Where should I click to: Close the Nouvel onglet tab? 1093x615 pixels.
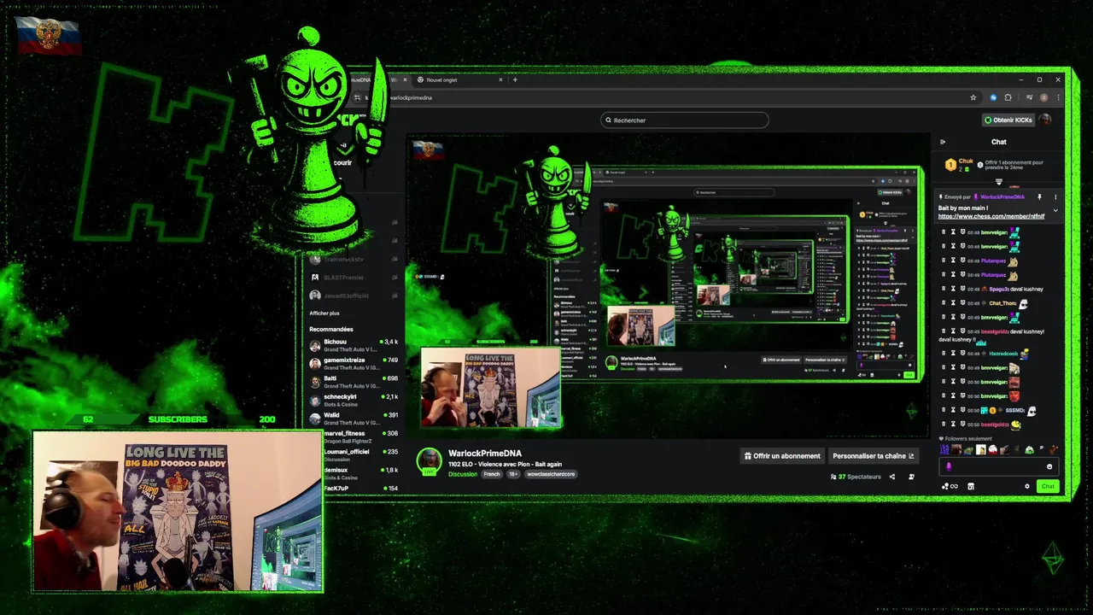500,79
